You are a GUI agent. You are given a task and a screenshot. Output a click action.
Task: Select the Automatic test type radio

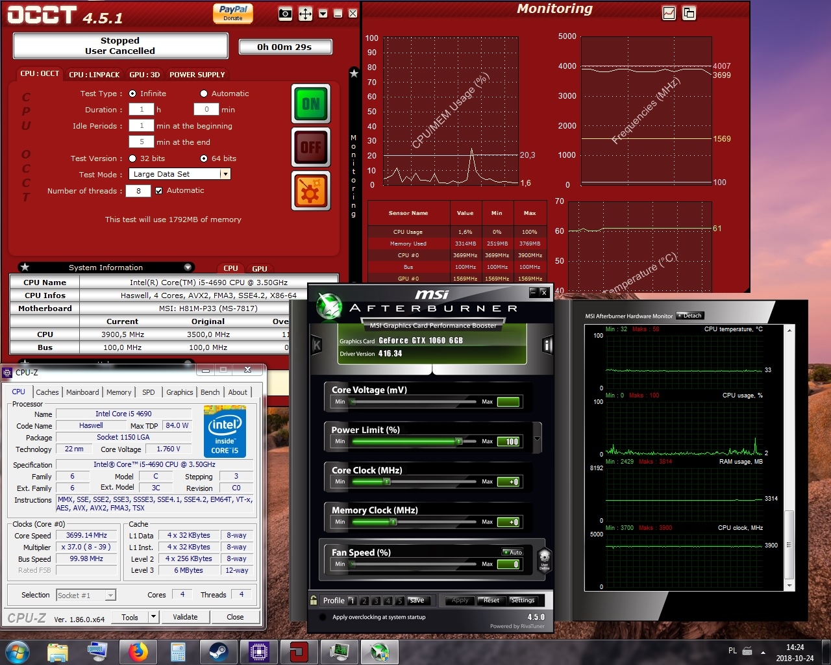tap(204, 94)
